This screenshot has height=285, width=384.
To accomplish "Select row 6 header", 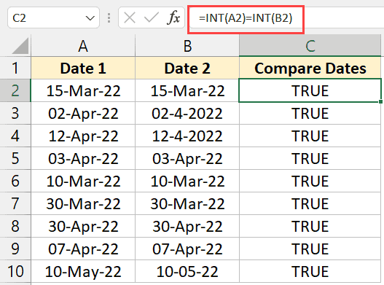I will pyautogui.click(x=15, y=181).
